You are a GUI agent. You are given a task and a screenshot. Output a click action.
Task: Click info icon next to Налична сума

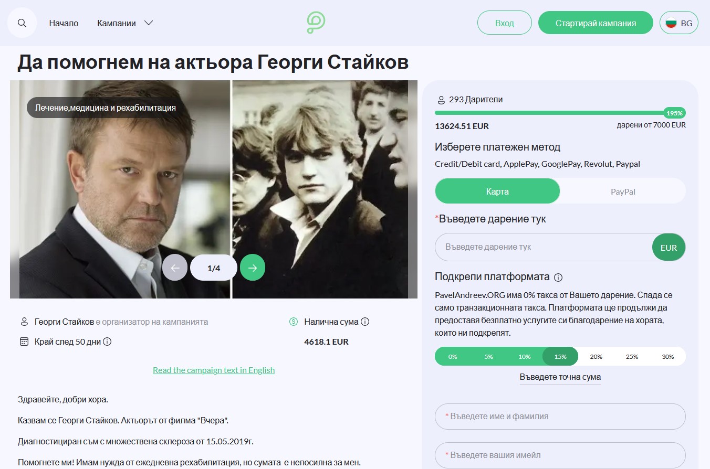[x=365, y=322]
